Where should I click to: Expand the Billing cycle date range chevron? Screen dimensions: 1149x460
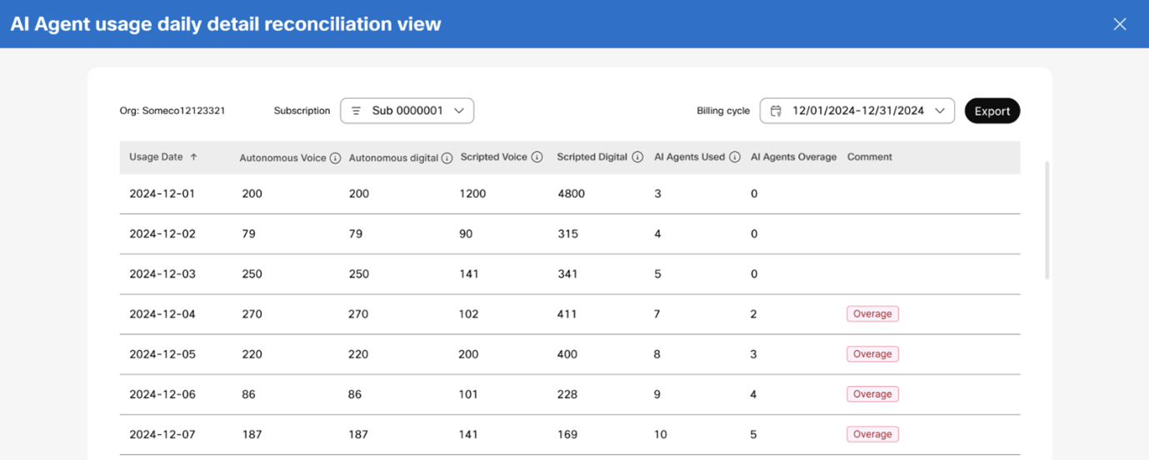[x=940, y=111]
